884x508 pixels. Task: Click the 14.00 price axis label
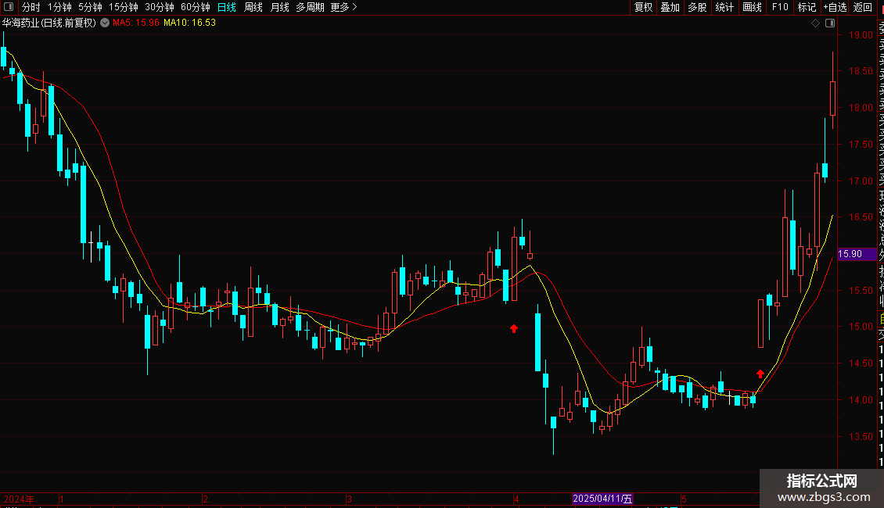861,400
